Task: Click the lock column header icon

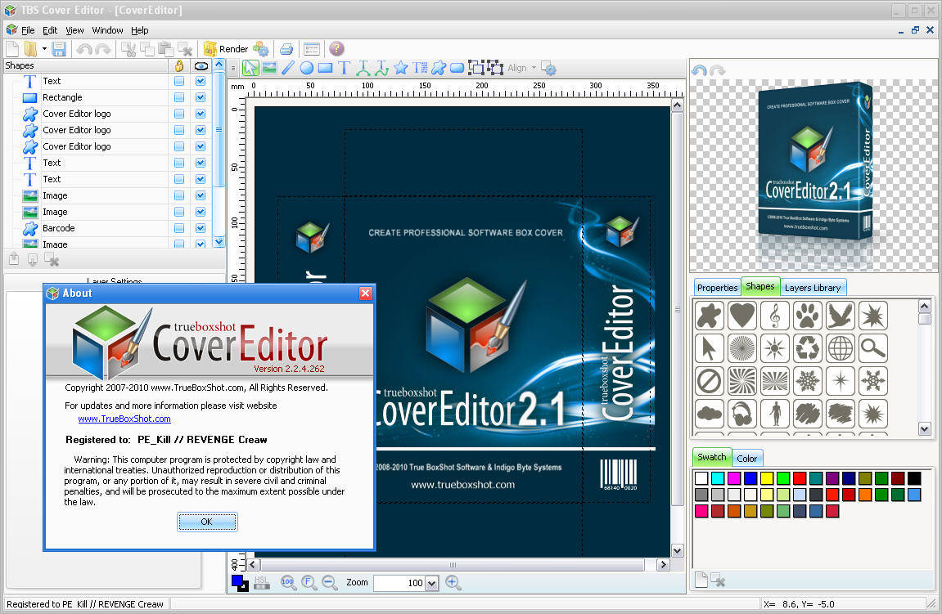Action: click(x=179, y=65)
